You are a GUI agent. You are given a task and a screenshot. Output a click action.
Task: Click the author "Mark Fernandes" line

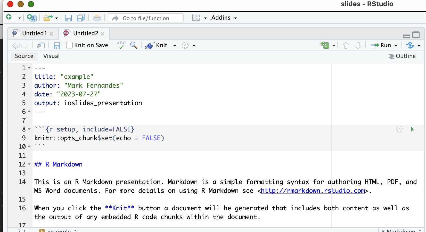pos(79,86)
